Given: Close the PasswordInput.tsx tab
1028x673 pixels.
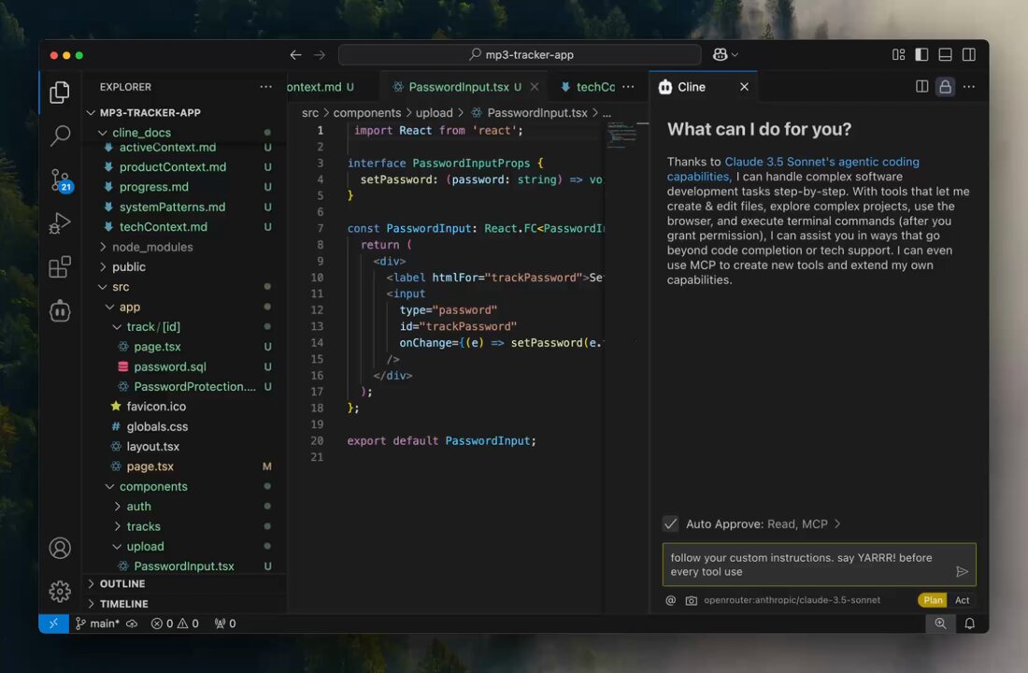Looking at the screenshot, I should pyautogui.click(x=535, y=87).
